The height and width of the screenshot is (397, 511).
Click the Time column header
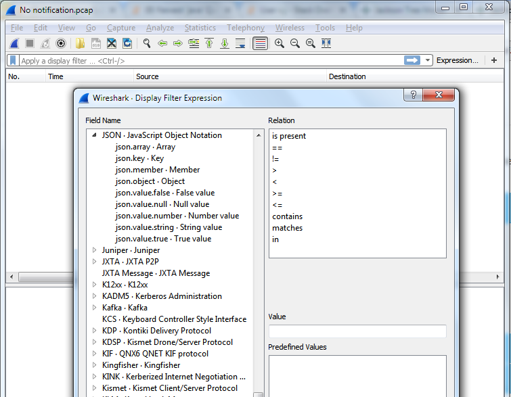pyautogui.click(x=89, y=76)
